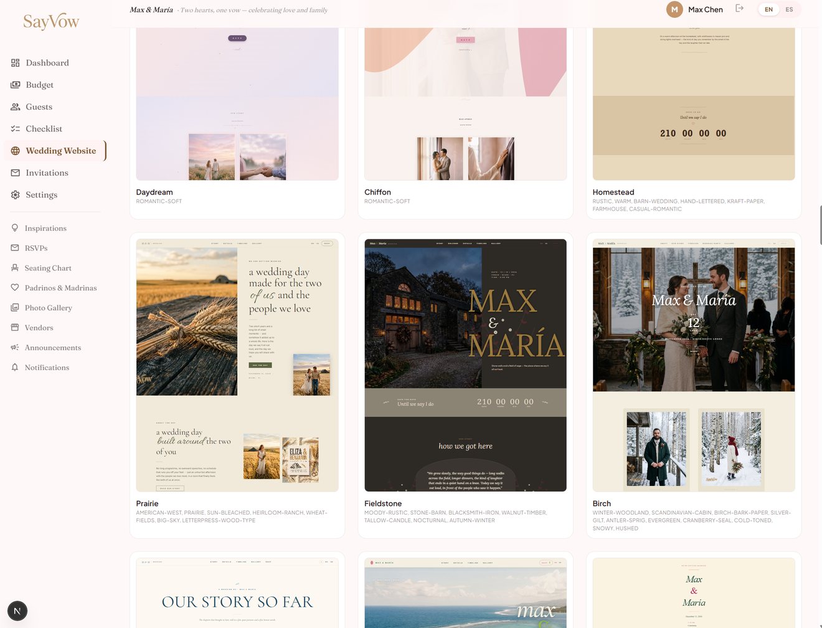Click the Announcements megaphone icon
This screenshot has height=628, width=822.
point(15,348)
